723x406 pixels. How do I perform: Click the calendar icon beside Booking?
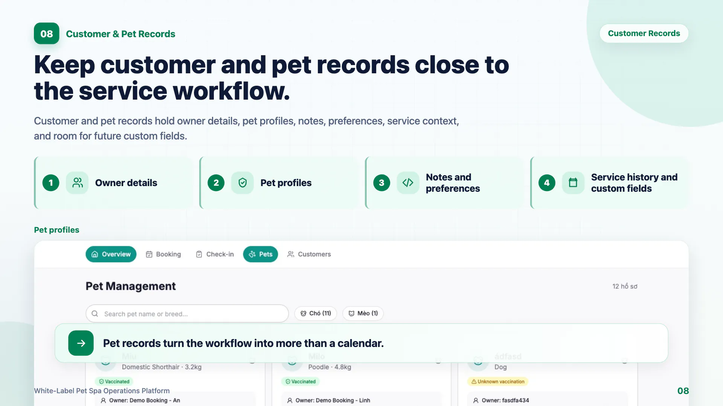tap(149, 254)
